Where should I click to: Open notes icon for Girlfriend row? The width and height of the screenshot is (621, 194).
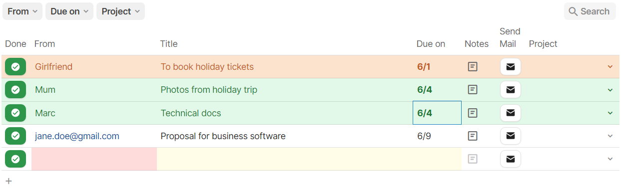point(473,67)
